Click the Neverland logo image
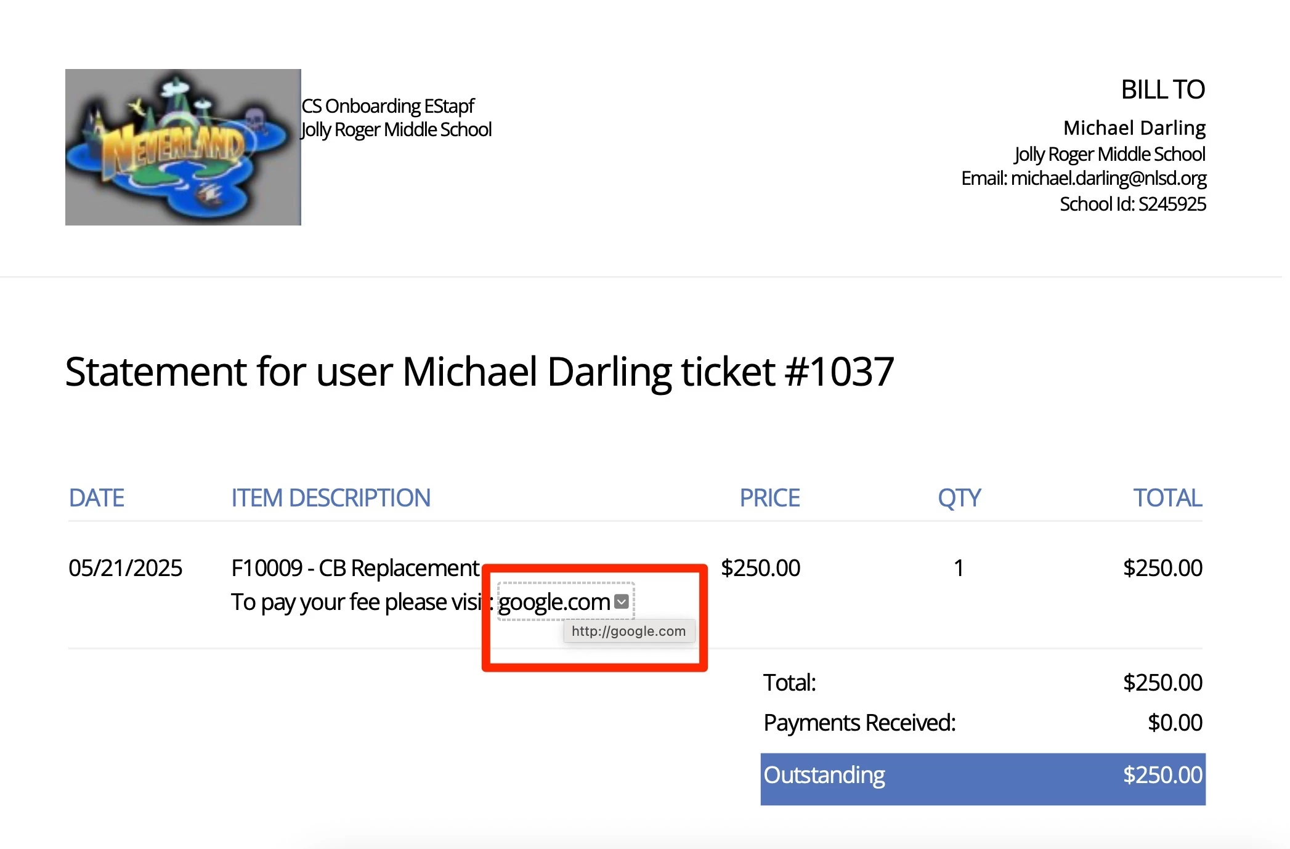 (x=183, y=147)
